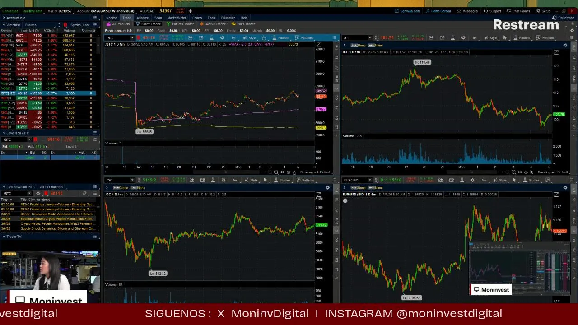Open Setup menu
This screenshot has height=325, width=578.
tap(544, 11)
